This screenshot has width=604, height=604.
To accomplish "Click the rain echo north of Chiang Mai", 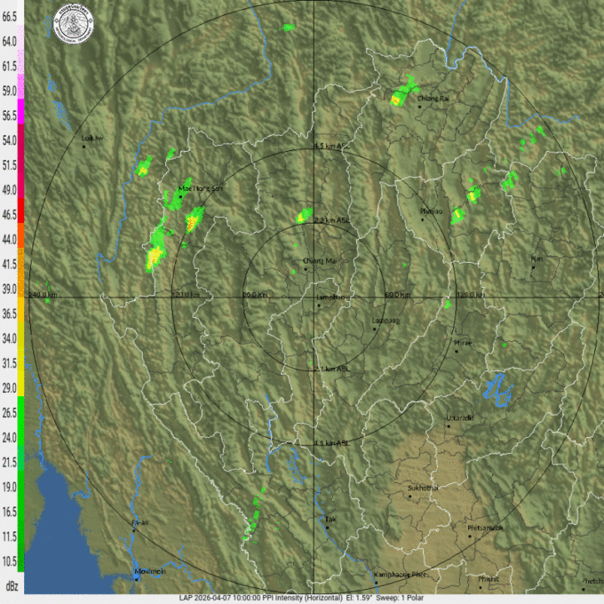I will pyautogui.click(x=305, y=216).
